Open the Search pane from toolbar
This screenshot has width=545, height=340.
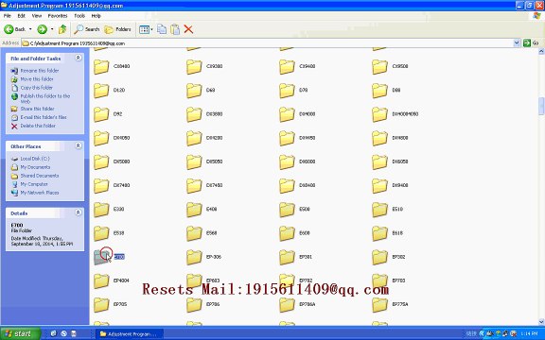[x=87, y=29]
